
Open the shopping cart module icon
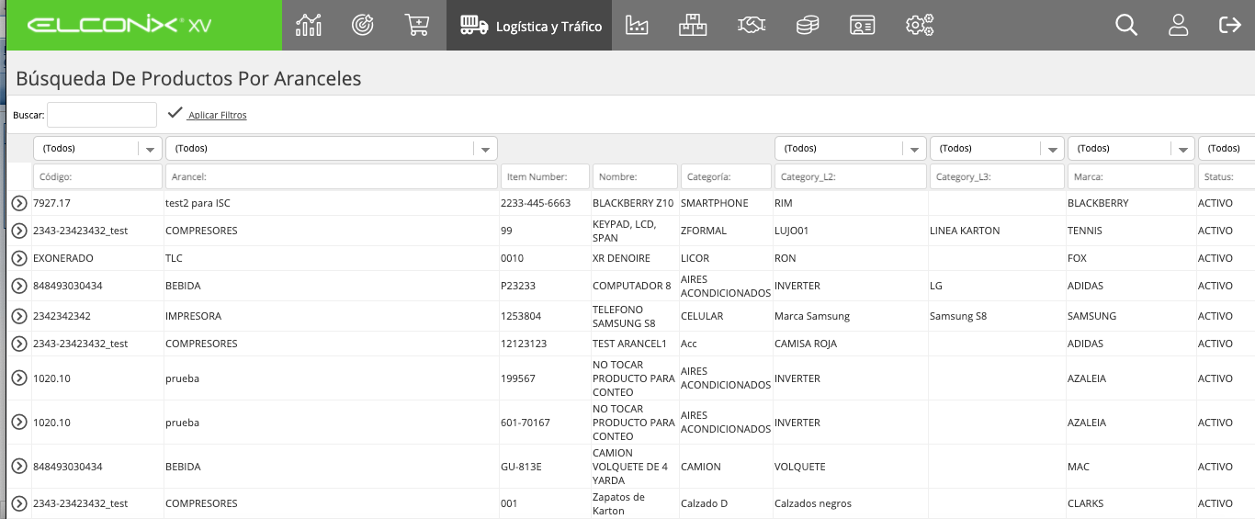tap(417, 25)
